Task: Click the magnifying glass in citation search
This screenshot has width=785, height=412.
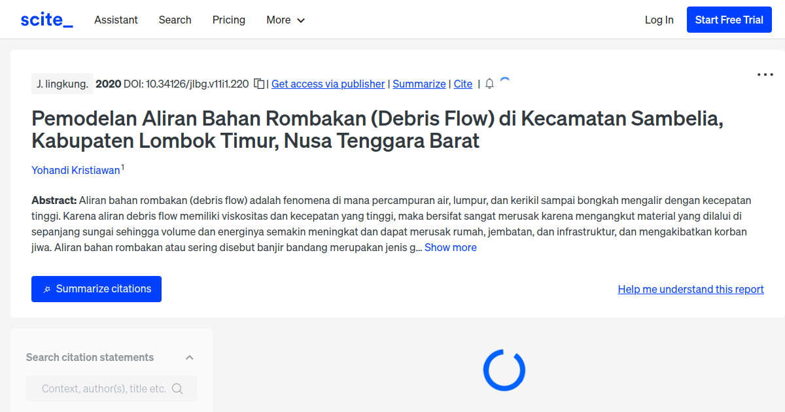Action: [x=177, y=388]
